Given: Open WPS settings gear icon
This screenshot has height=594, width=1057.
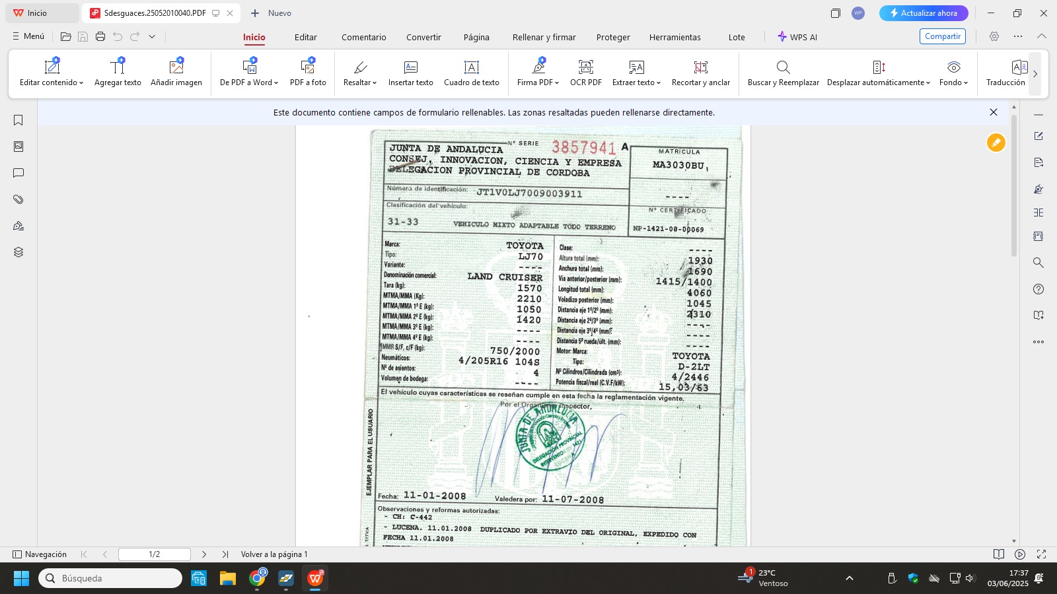Looking at the screenshot, I should click(x=994, y=37).
